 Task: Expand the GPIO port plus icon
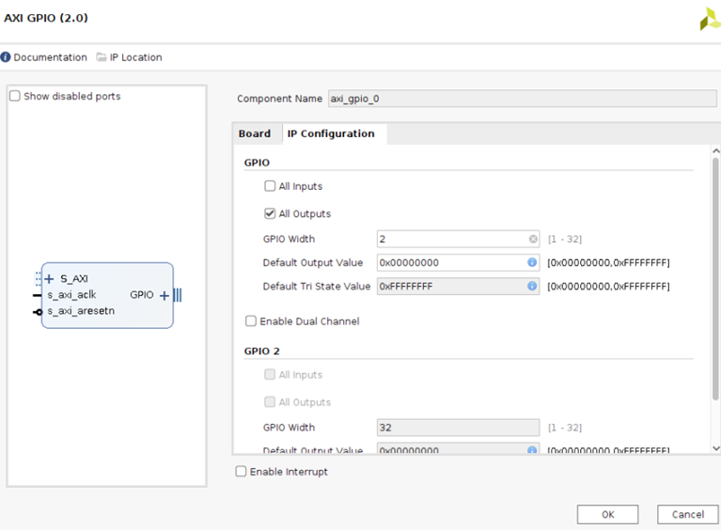click(165, 295)
